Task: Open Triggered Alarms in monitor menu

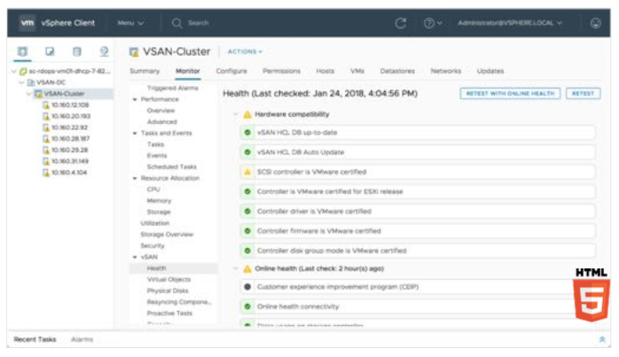Action: [x=173, y=88]
